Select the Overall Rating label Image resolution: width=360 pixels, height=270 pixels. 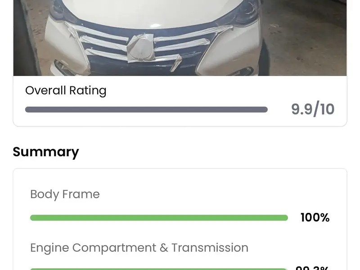[x=66, y=90]
